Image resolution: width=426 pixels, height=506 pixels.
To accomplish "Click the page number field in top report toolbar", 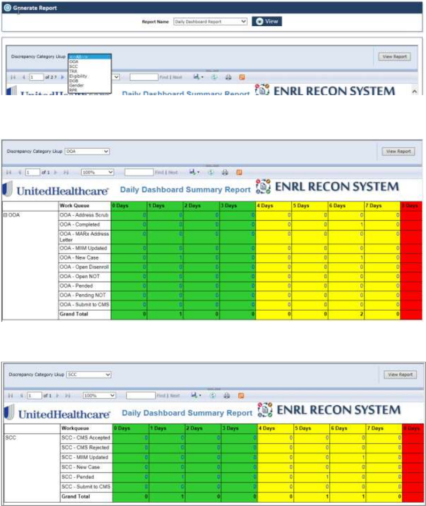I will pyautogui.click(x=36, y=77).
